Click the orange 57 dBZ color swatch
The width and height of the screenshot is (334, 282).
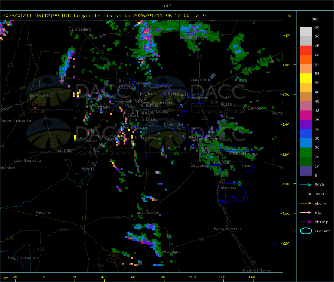pos(306,60)
